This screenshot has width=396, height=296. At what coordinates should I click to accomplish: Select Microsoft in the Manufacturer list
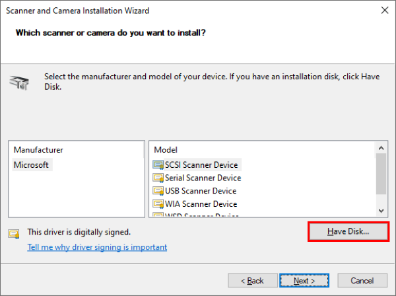pos(31,165)
